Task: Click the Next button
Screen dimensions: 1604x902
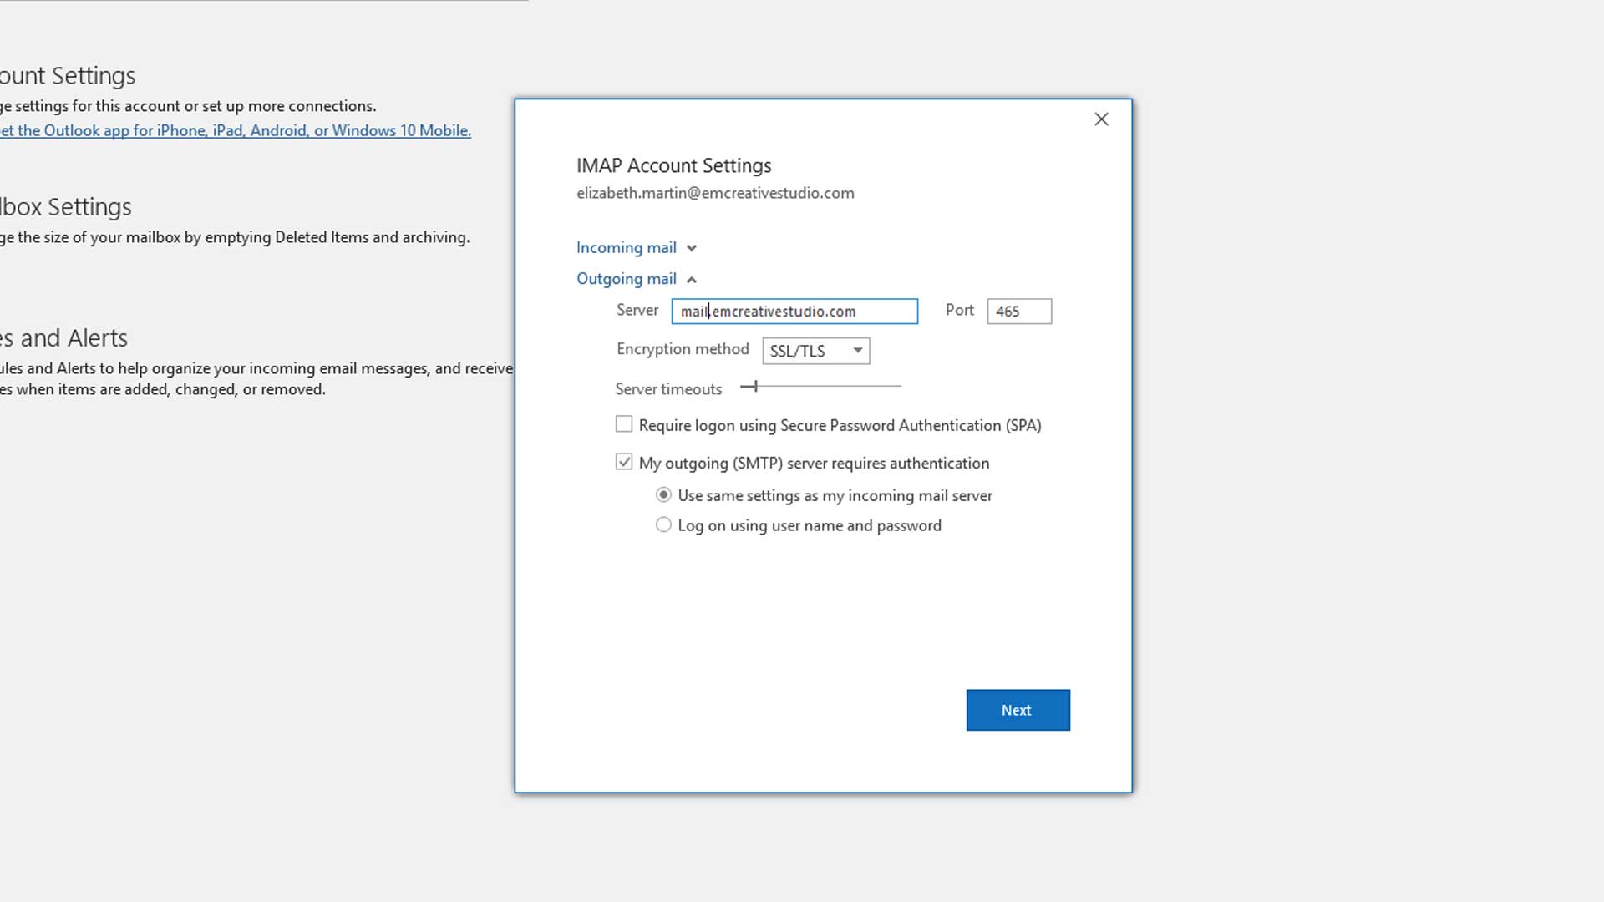Action: [1018, 710]
